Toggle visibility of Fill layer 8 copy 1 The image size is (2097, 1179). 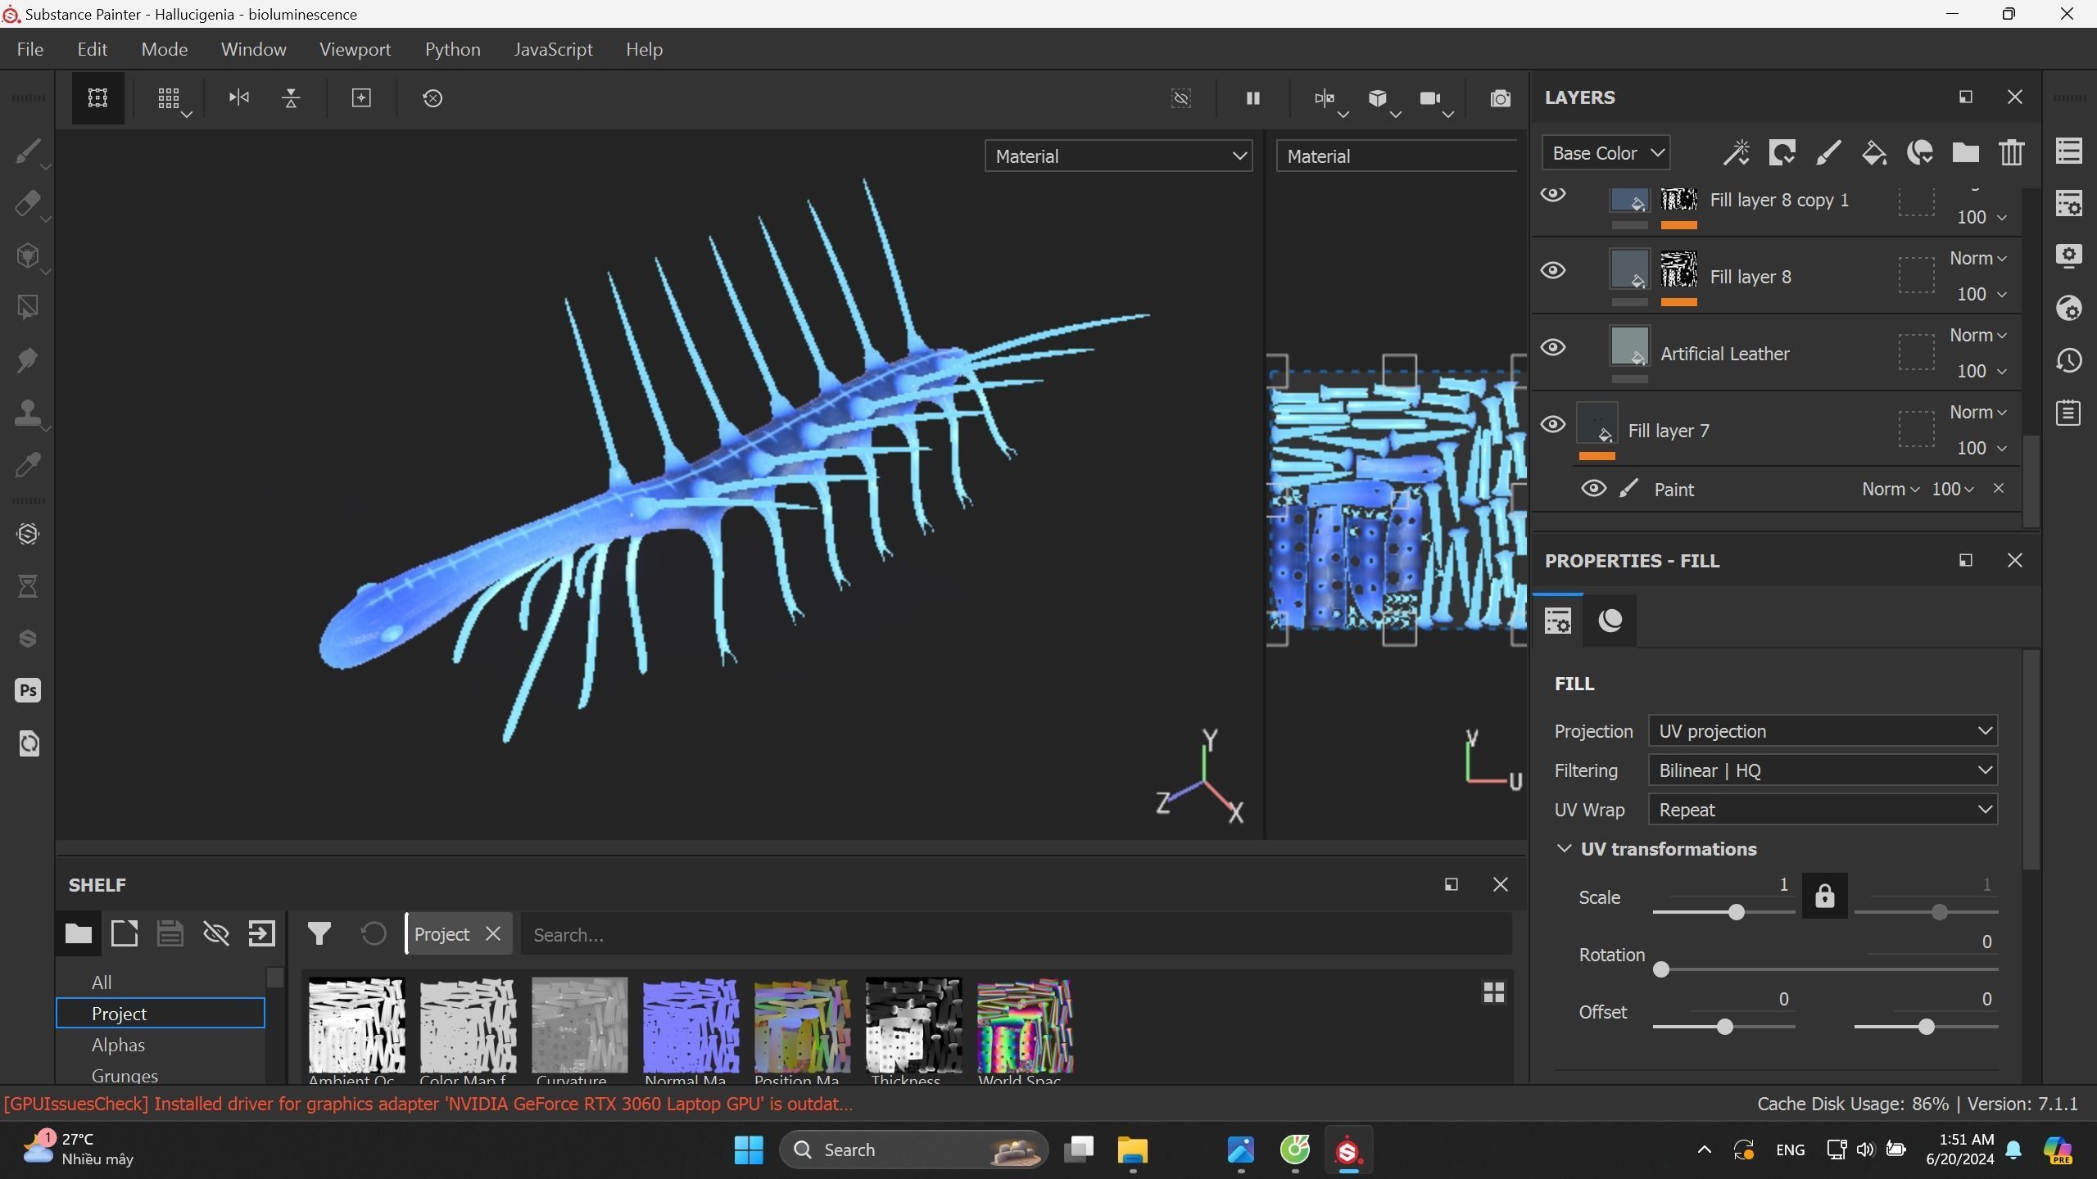pyautogui.click(x=1553, y=194)
